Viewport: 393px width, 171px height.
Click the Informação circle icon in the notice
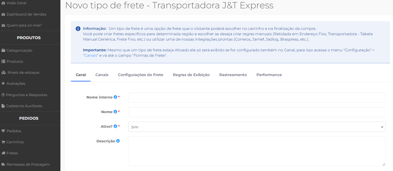pos(78,29)
